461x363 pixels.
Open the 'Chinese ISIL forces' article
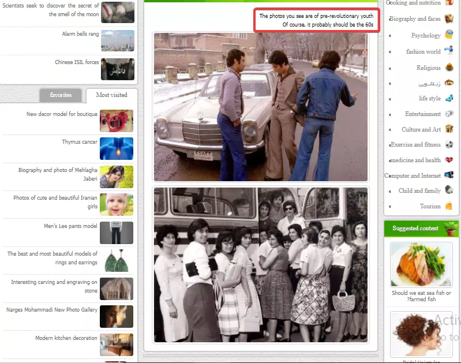(x=77, y=62)
